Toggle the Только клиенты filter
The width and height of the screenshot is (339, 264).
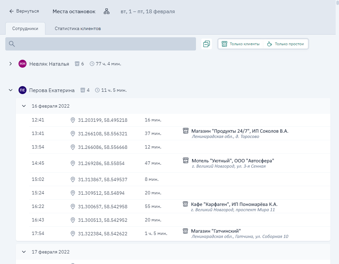click(x=240, y=44)
